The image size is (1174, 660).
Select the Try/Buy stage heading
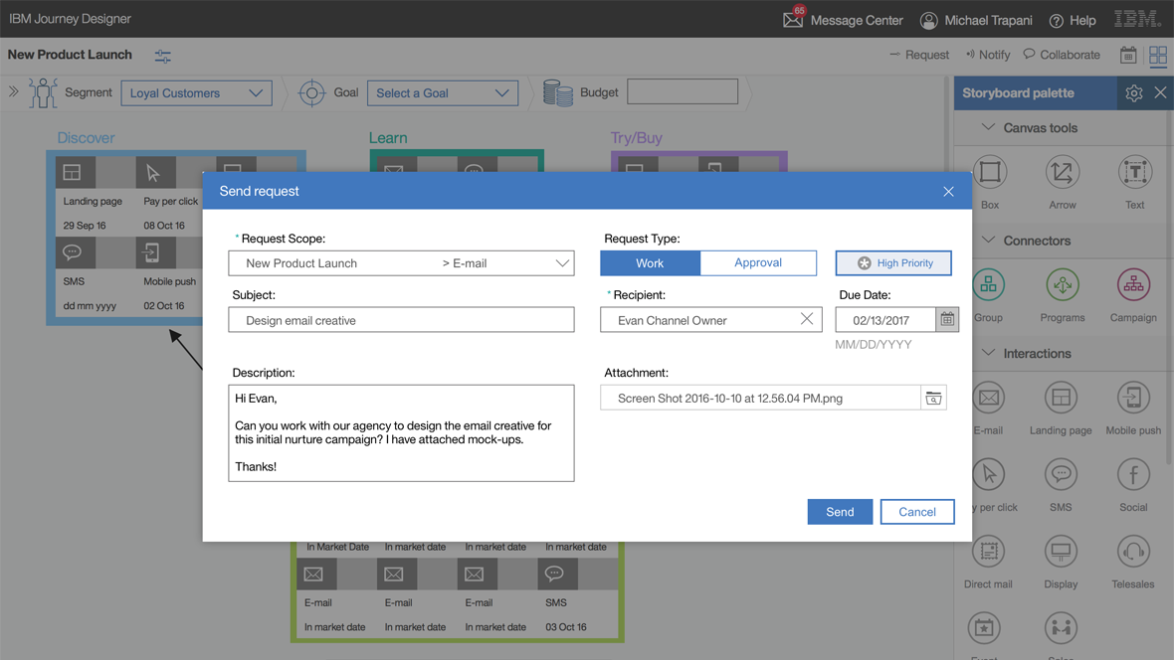tap(637, 138)
